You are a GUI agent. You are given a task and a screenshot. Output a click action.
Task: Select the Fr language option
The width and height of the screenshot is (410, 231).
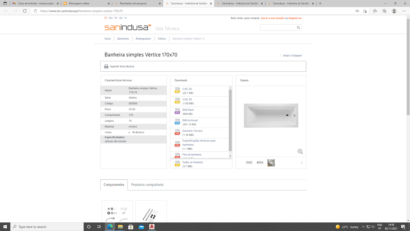[x=116, y=18]
